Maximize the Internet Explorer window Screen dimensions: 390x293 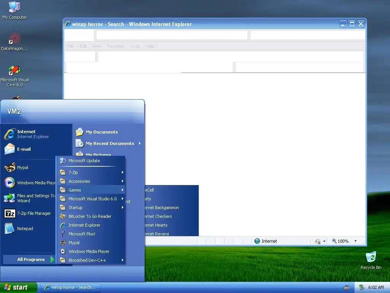[x=352, y=24]
